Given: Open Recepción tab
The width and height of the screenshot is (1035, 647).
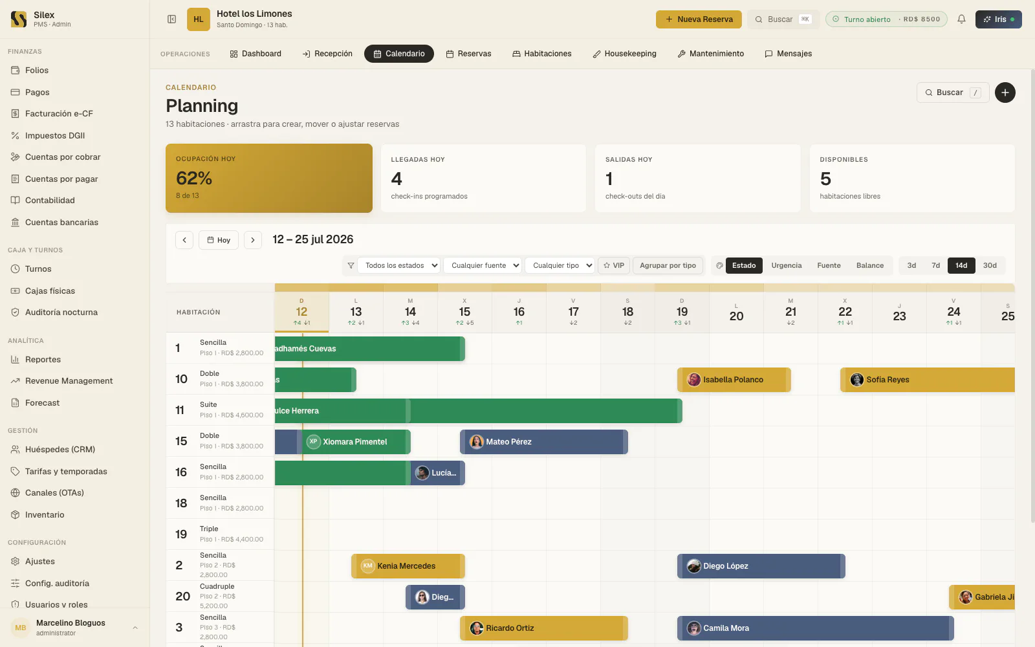Looking at the screenshot, I should (x=327, y=54).
